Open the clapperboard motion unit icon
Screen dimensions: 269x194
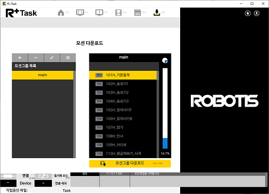(137, 13)
